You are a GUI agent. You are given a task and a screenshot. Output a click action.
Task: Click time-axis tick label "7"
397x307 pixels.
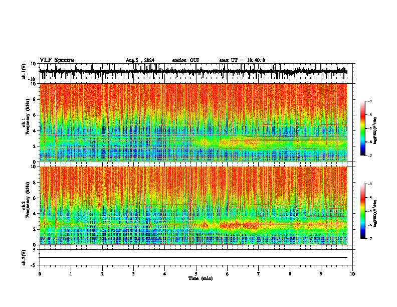[259, 274]
